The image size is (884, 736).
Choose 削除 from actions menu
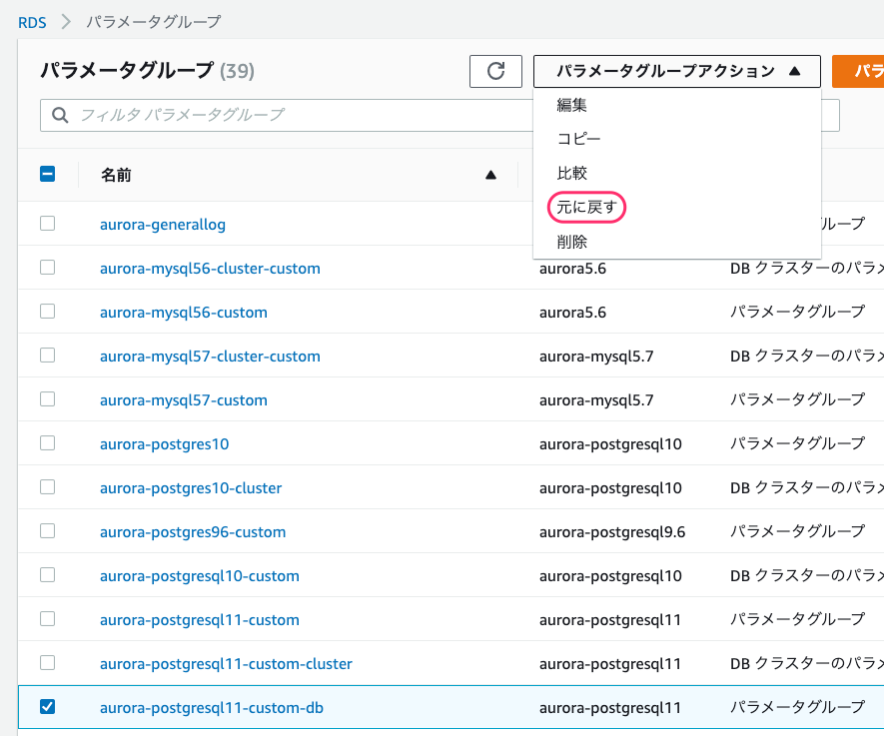point(571,242)
